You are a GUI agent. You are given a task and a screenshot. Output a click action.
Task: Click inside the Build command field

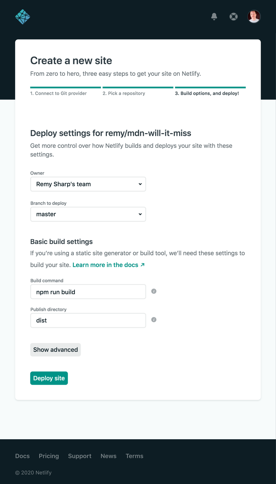click(88, 292)
